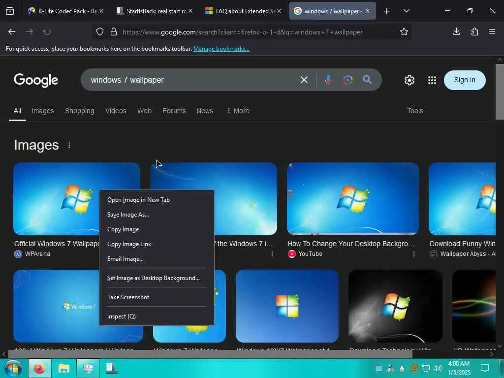Open options for YouTube image result
The width and height of the screenshot is (504, 378).
413,254
